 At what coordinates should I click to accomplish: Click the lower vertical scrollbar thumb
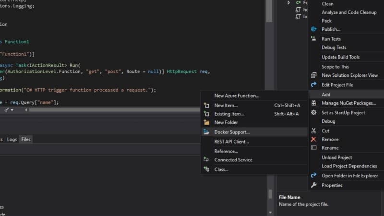(270, 194)
